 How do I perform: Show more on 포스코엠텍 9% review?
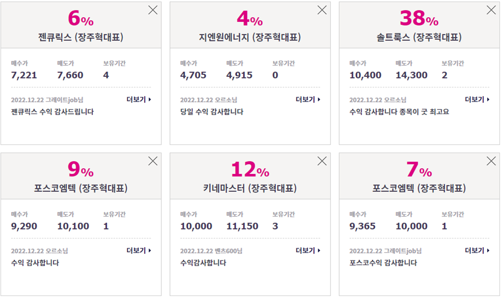pyautogui.click(x=138, y=250)
